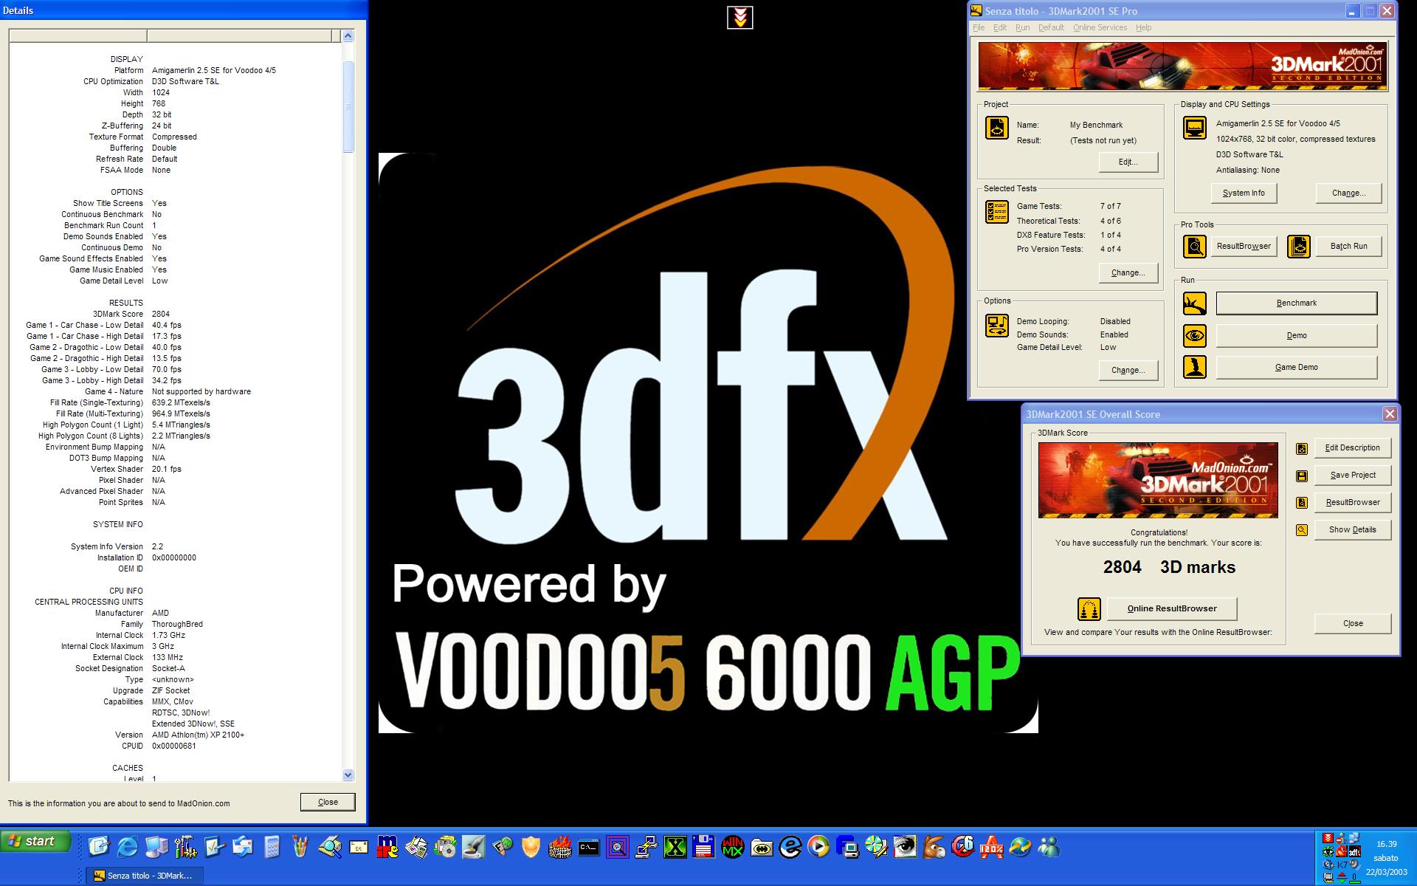Open the Help menu in 3DMark2001
The height and width of the screenshot is (886, 1417).
coord(1143,28)
